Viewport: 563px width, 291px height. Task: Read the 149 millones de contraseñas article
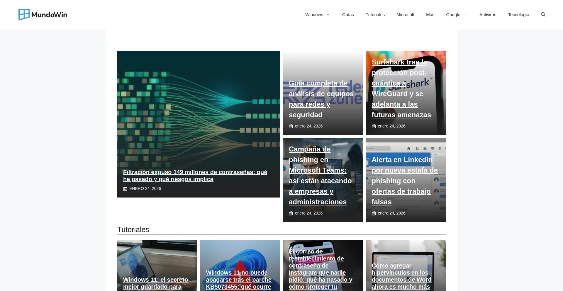coord(195,176)
